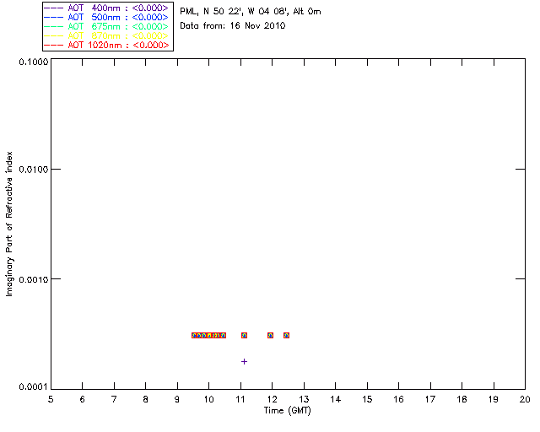Click the AOT 1020nm legend entry
This screenshot has height=432, width=540.
pyautogui.click(x=106, y=45)
